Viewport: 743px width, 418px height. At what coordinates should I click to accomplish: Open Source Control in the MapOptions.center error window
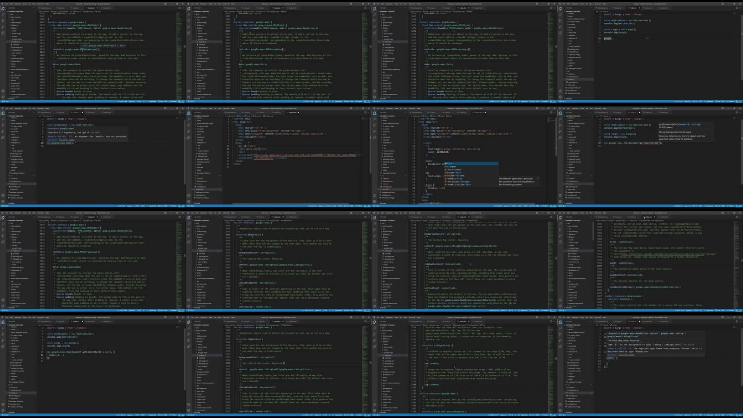[x=560, y=334]
